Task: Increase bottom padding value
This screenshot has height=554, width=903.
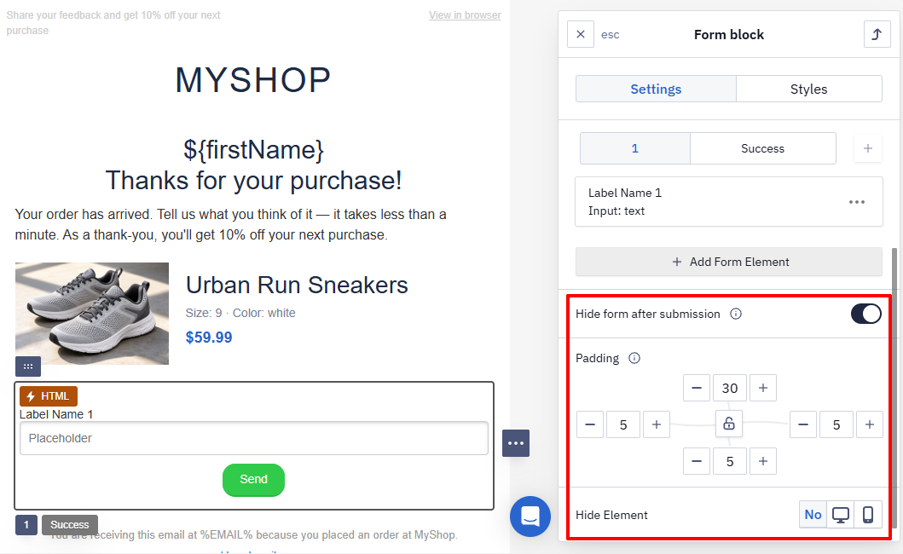Action: (x=763, y=461)
